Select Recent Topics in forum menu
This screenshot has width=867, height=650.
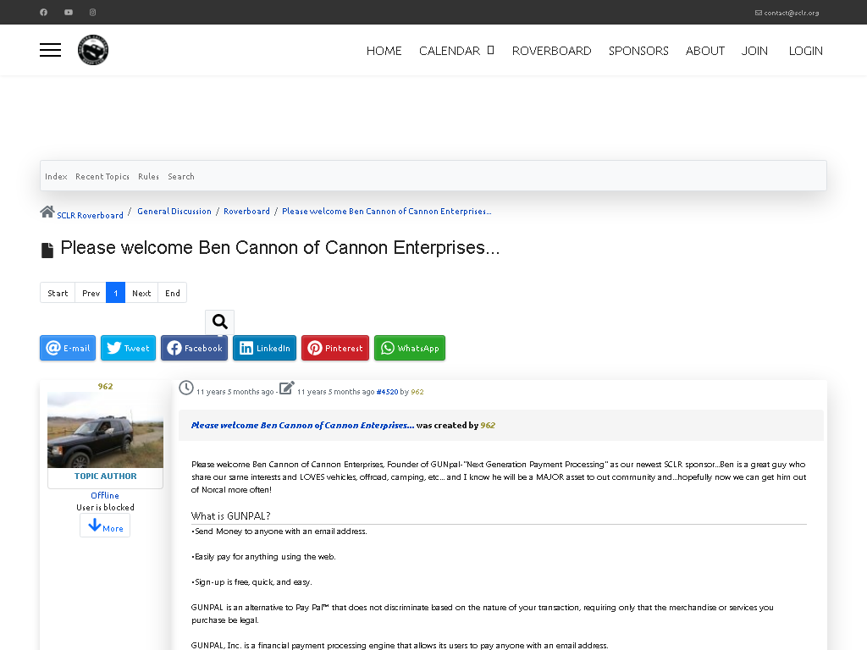tap(102, 176)
